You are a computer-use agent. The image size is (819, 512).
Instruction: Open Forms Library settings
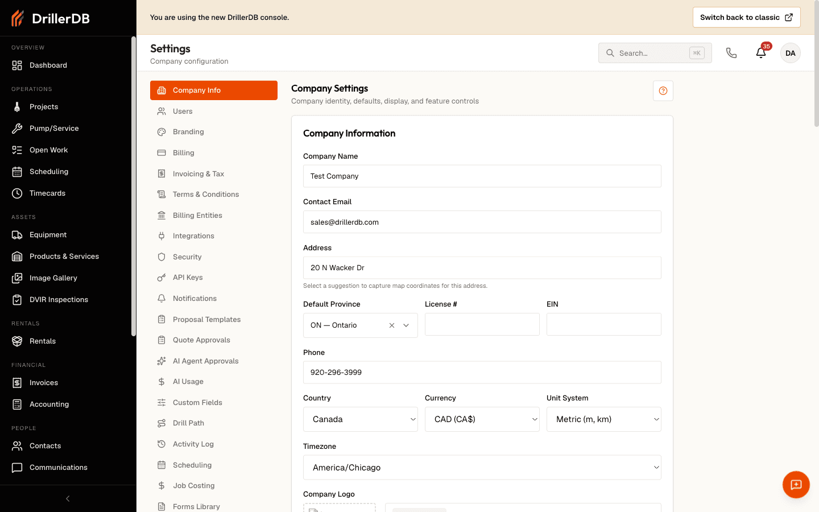214,507
